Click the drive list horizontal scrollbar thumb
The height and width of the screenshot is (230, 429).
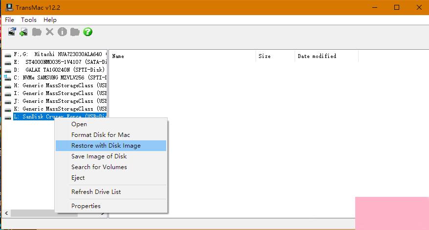click(33, 213)
